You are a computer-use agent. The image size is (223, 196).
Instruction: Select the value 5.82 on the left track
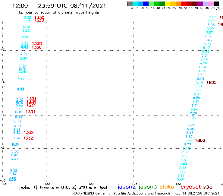click(x=26, y=30)
